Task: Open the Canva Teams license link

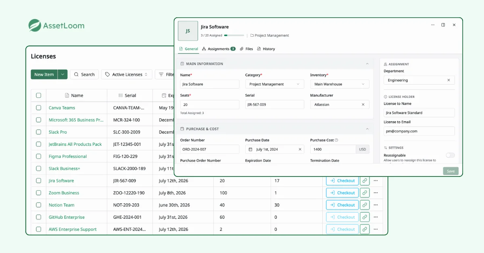Action: tap(62, 108)
